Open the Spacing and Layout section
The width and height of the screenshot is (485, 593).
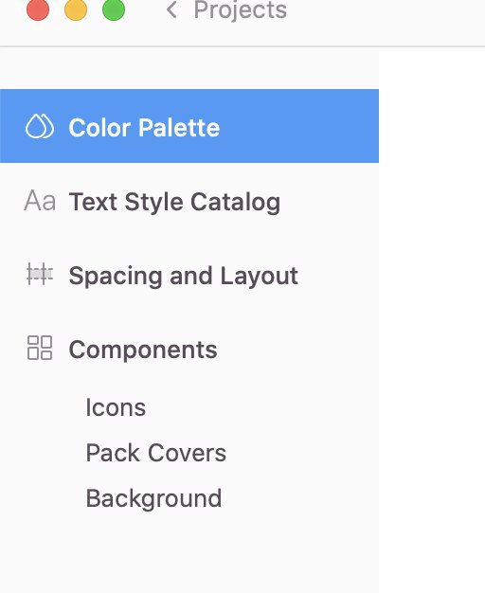pos(183,276)
